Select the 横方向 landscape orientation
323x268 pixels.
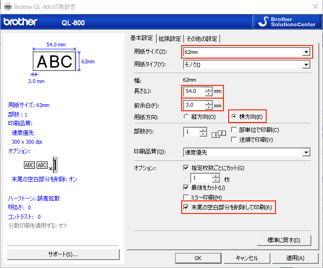tap(234, 116)
